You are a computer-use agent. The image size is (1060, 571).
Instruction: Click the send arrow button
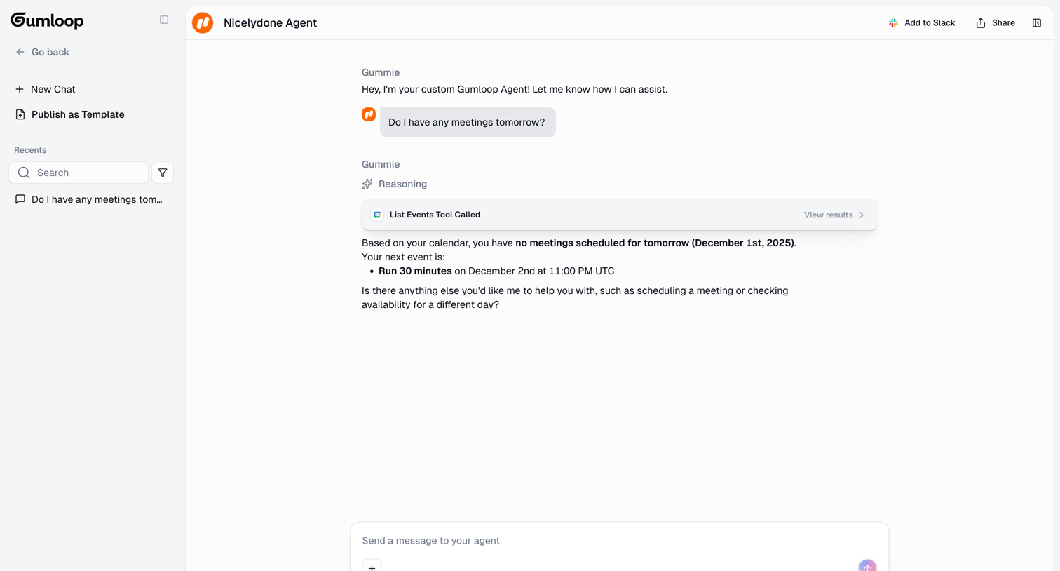(x=867, y=566)
